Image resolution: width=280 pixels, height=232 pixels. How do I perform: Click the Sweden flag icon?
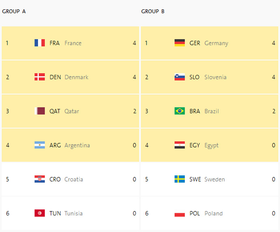click(x=180, y=179)
